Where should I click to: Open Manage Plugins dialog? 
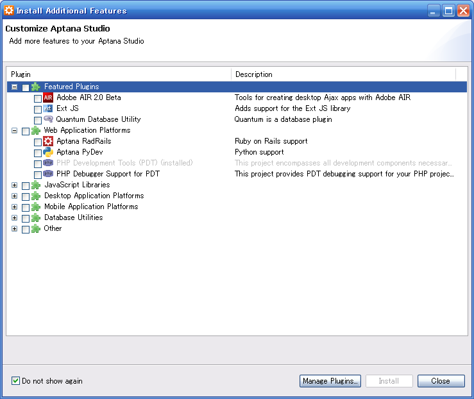coord(330,381)
